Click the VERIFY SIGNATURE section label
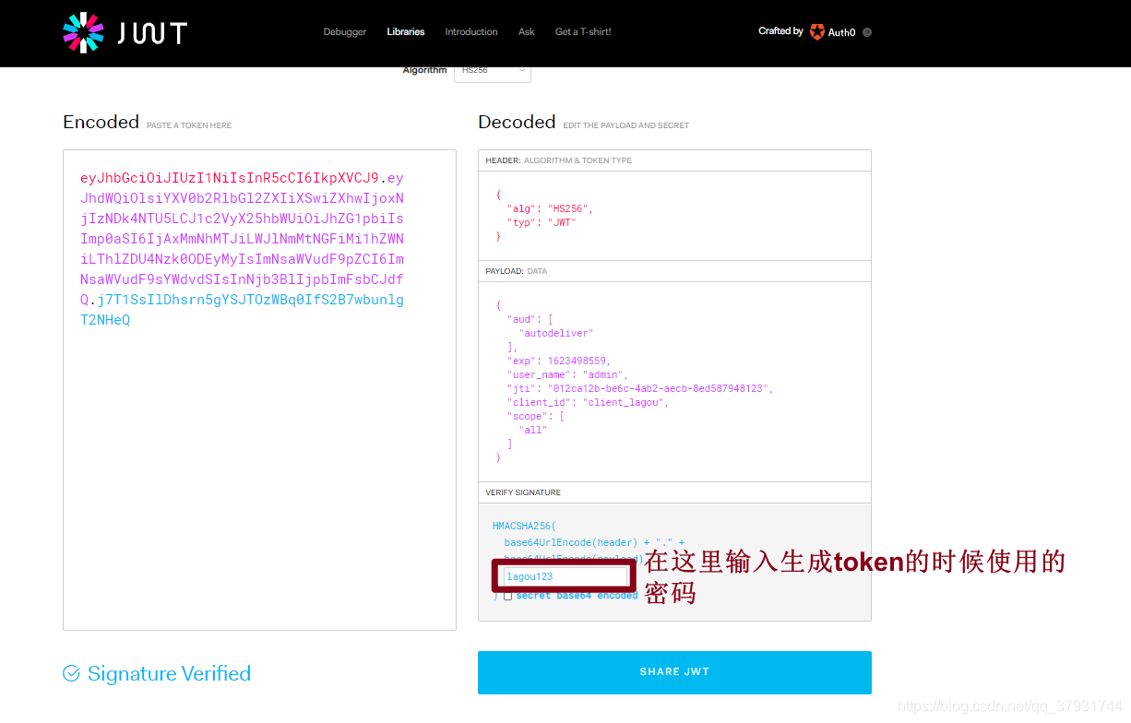Viewport: 1131px width, 723px height. click(523, 492)
